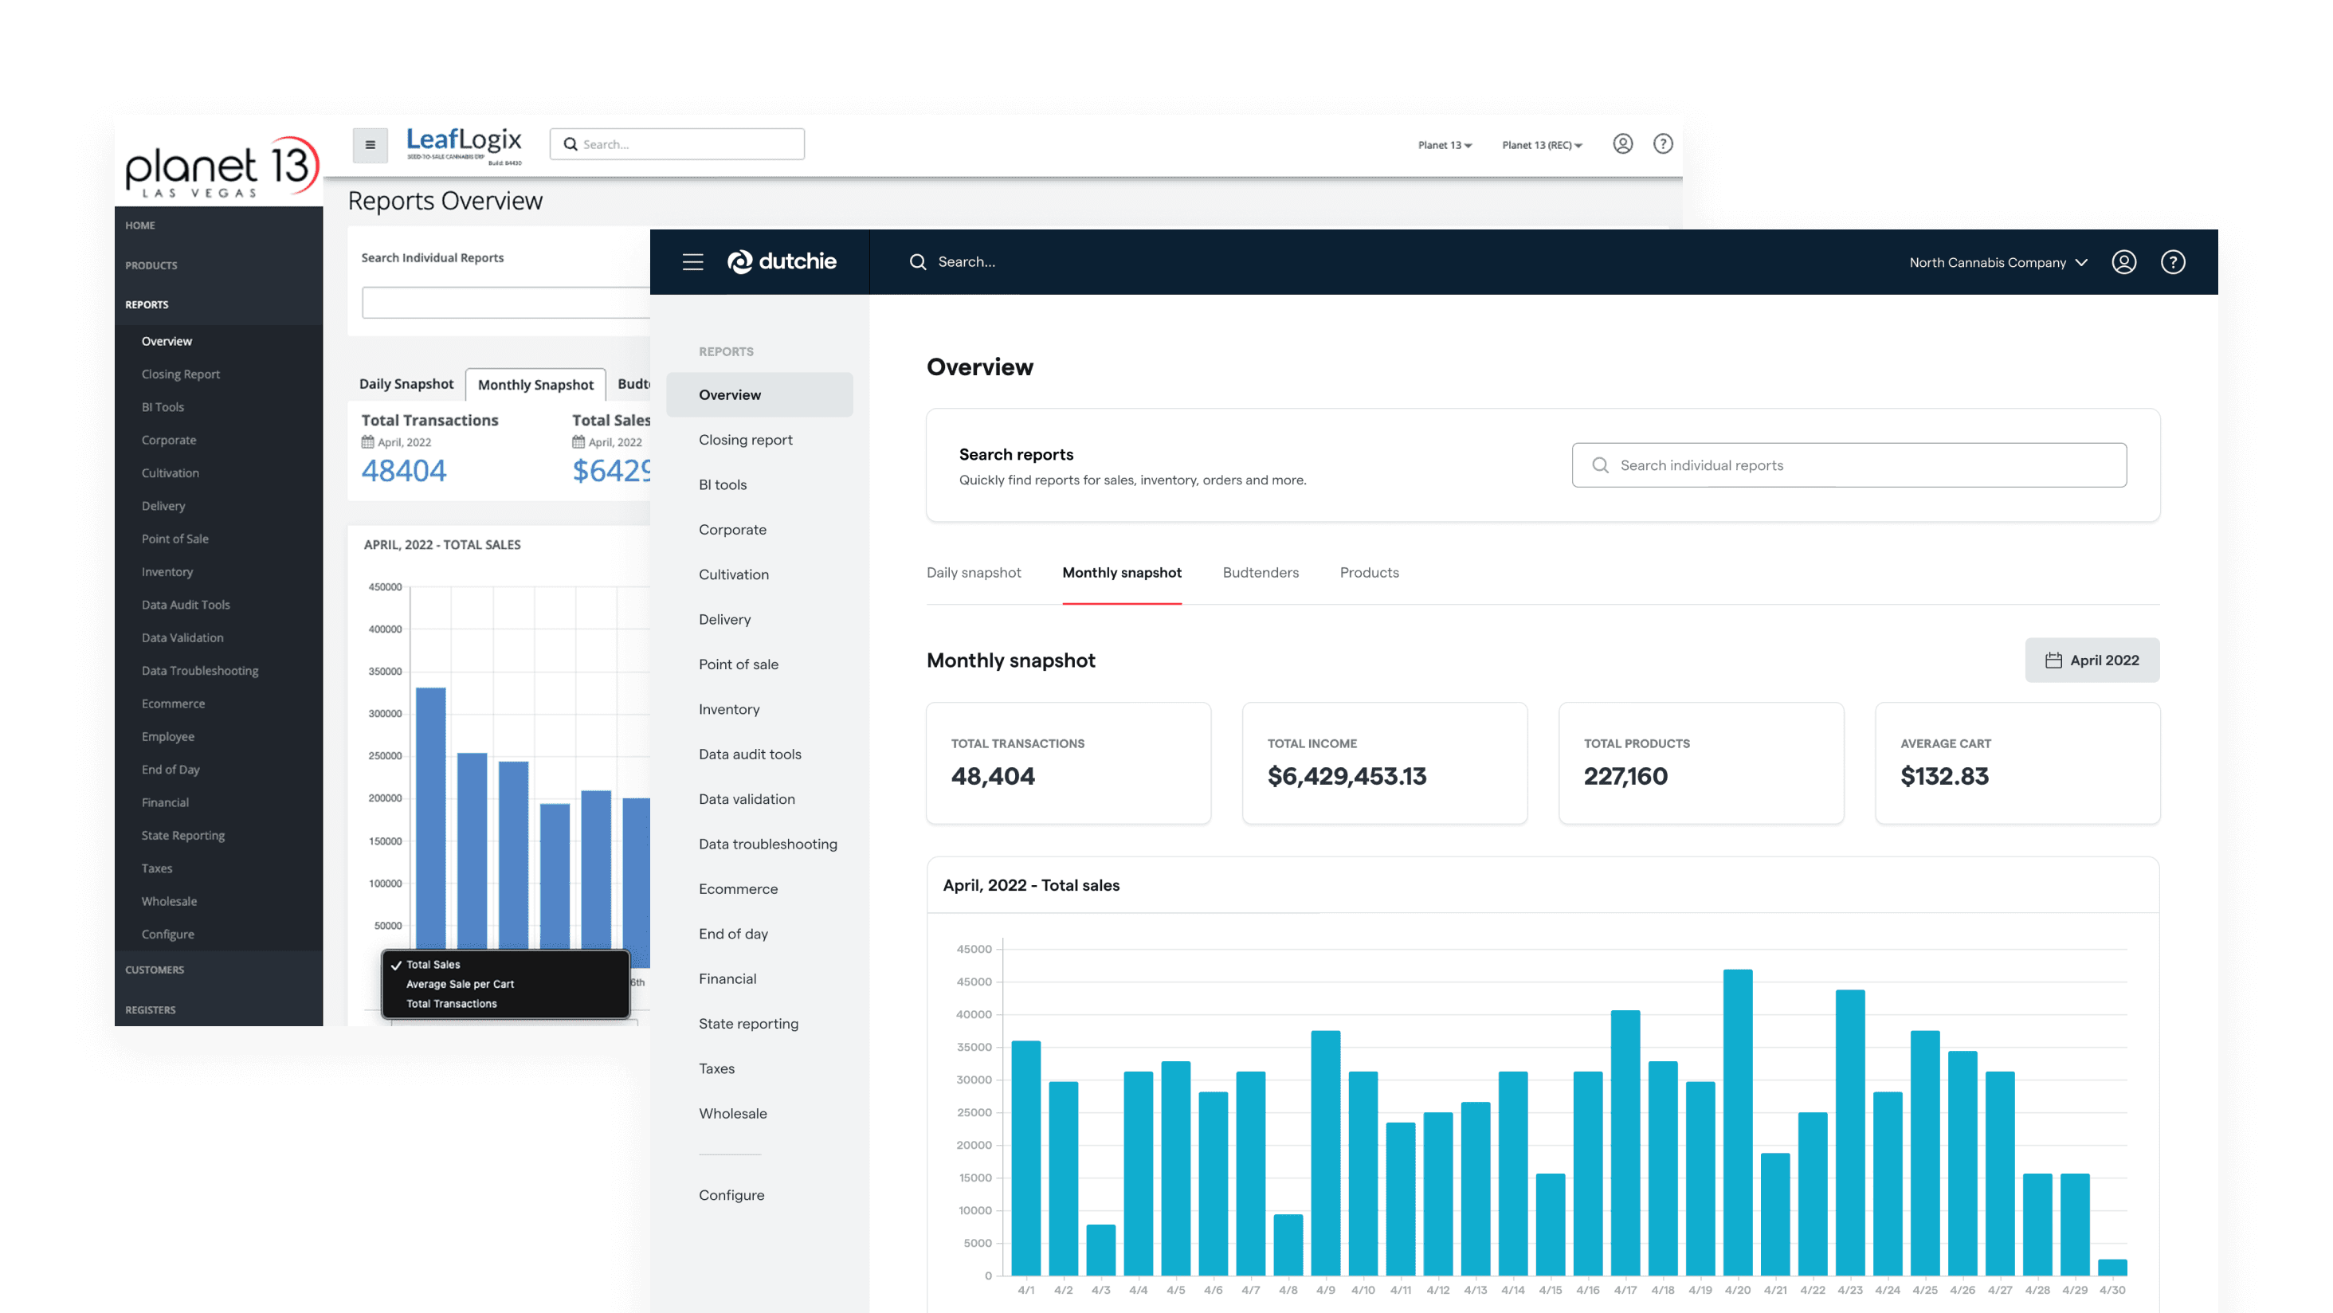The width and height of the screenshot is (2333, 1313).
Task: Click the help question mark in Dutchie's header
Action: click(x=2172, y=261)
